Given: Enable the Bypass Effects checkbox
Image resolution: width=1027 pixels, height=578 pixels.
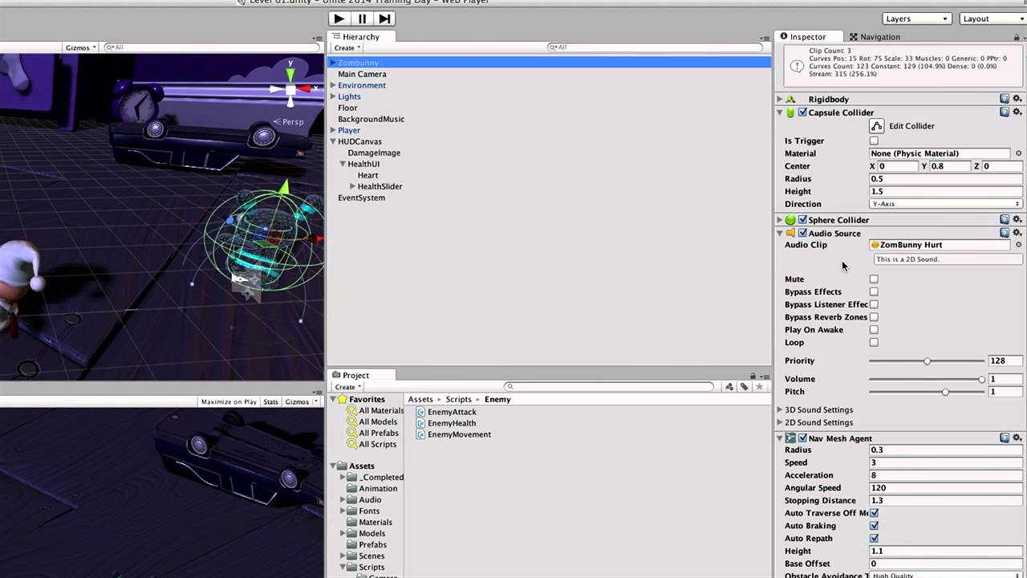Looking at the screenshot, I should pos(874,292).
